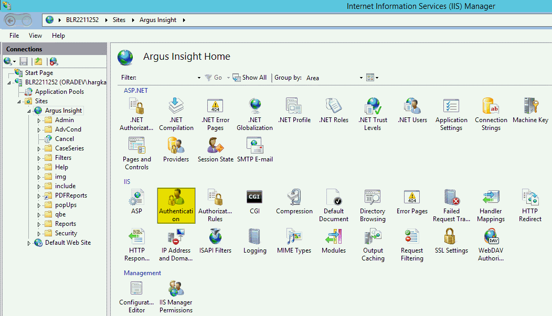Open the Compression feature
Viewport: 552px width, 316px height.
294,201
